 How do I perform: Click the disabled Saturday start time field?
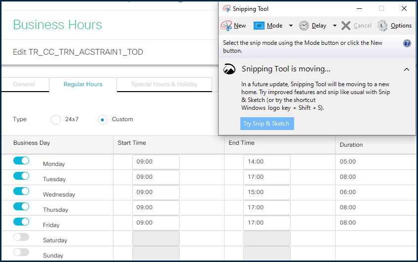click(x=156, y=238)
